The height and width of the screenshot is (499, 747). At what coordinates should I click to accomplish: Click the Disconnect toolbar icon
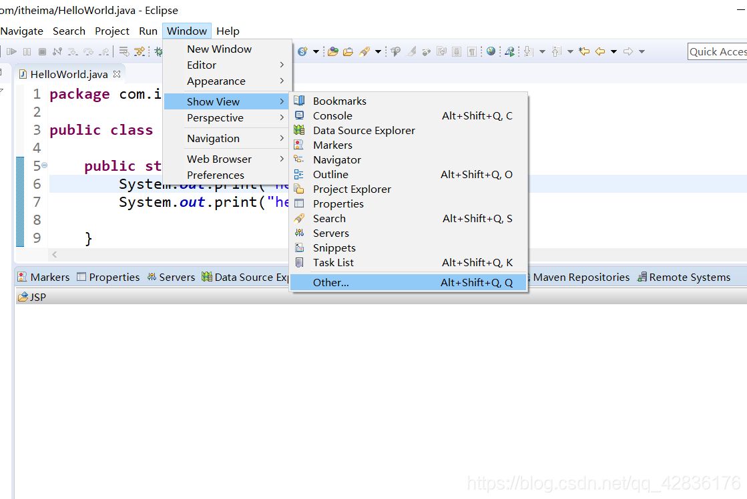coord(57,51)
